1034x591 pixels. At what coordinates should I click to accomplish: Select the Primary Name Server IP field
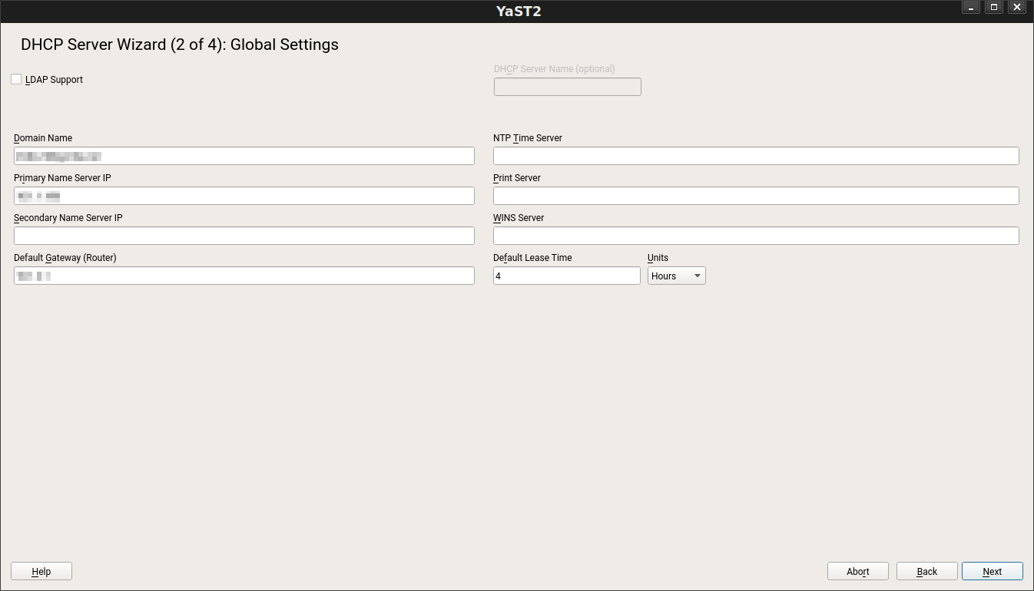coord(244,195)
